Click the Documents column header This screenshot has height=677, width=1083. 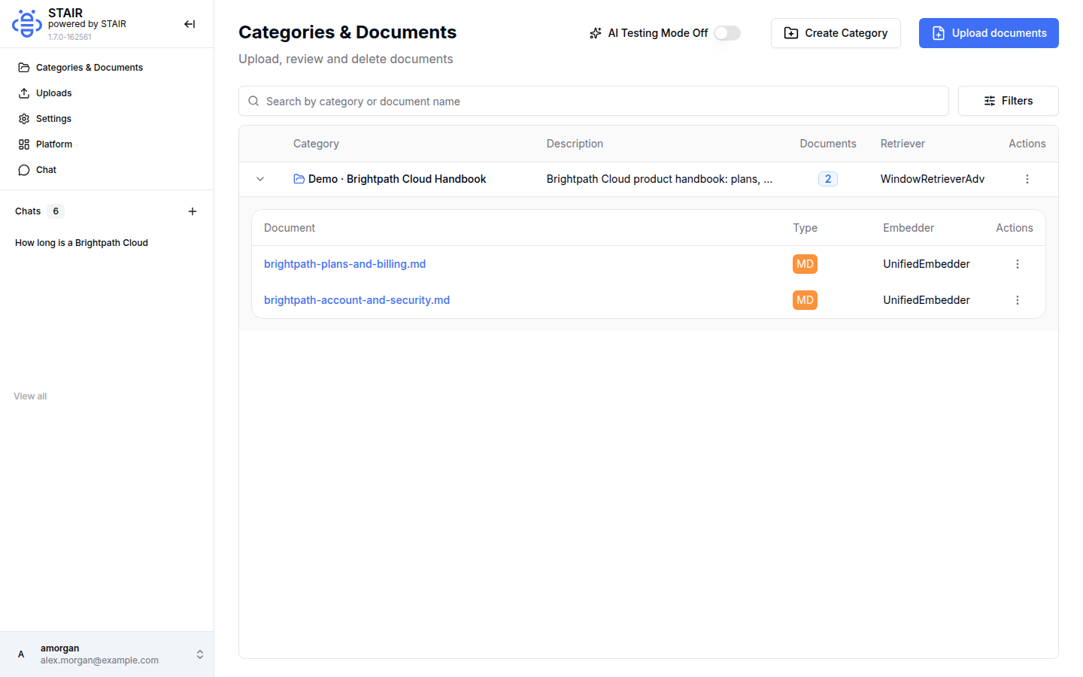click(828, 144)
